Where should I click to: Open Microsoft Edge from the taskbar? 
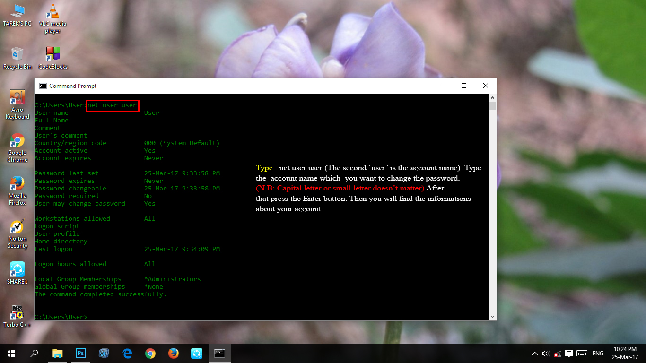point(127,353)
